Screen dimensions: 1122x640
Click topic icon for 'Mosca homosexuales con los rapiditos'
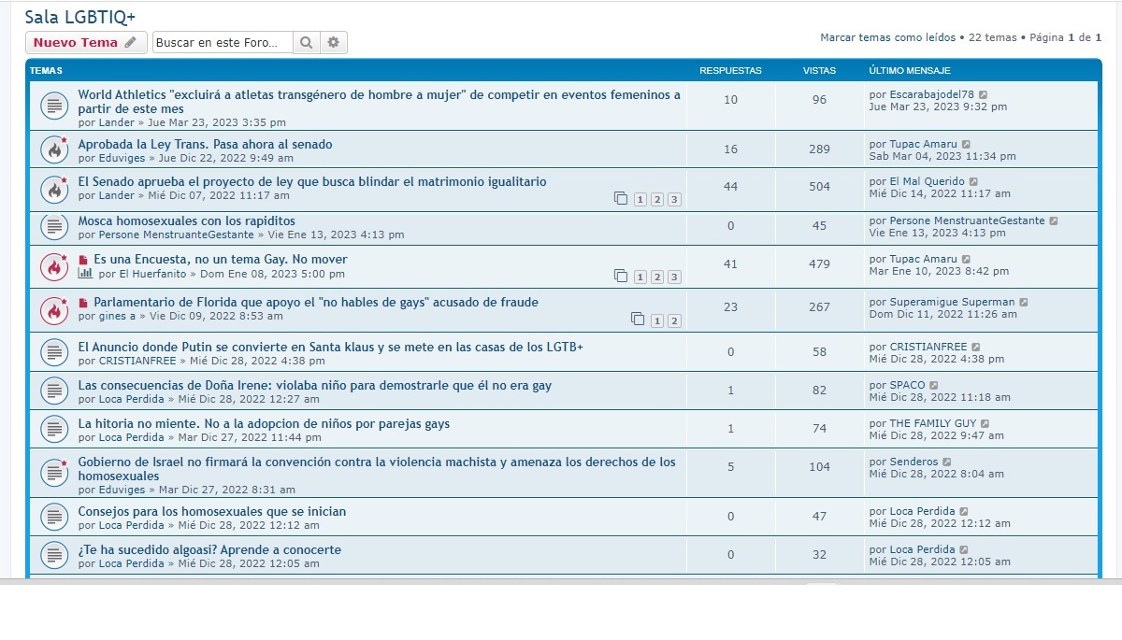pyautogui.click(x=54, y=227)
